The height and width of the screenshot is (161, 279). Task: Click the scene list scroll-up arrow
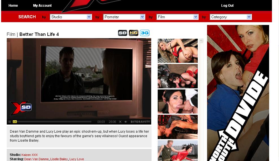click(201, 41)
